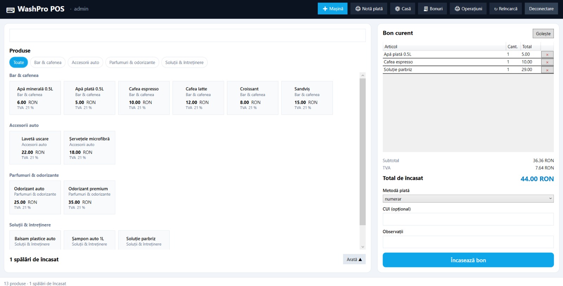This screenshot has height=286, width=563.
Task: Filter products by Accesorii auto
Action: pyautogui.click(x=86, y=62)
